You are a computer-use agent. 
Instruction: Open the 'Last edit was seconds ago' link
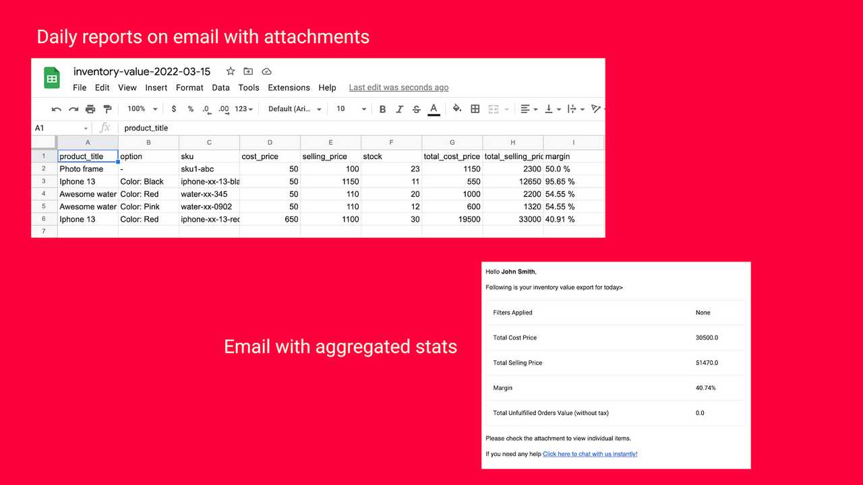(x=398, y=88)
